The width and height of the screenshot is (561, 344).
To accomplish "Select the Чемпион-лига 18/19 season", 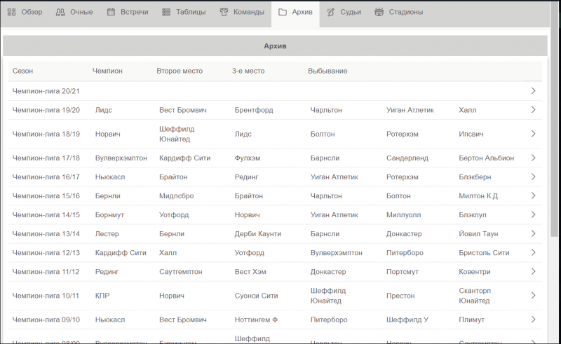I will pyautogui.click(x=46, y=134).
